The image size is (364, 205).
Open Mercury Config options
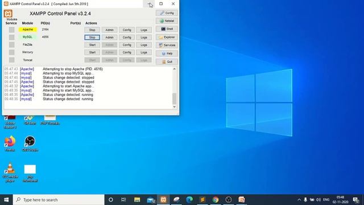[127, 52]
